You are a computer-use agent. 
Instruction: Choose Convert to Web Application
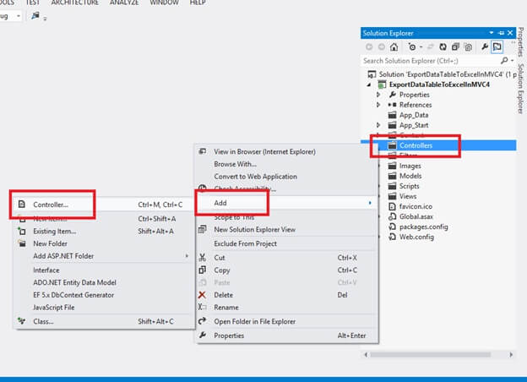286,176
